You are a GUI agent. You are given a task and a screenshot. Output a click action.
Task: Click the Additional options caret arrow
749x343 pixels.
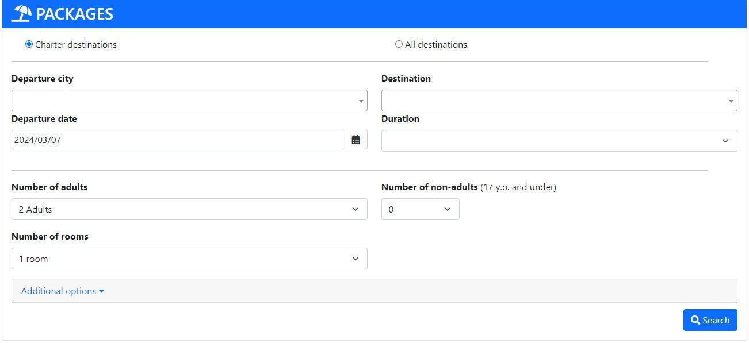point(102,291)
